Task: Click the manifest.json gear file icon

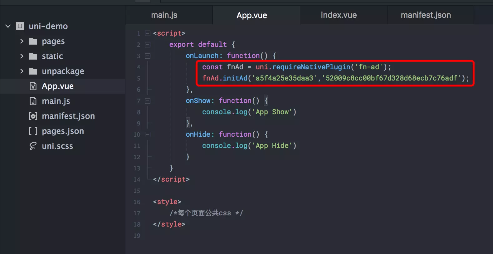Action: pyautogui.click(x=33, y=116)
